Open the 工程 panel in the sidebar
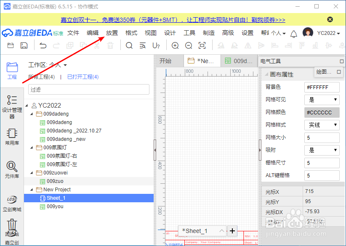 (x=12, y=71)
